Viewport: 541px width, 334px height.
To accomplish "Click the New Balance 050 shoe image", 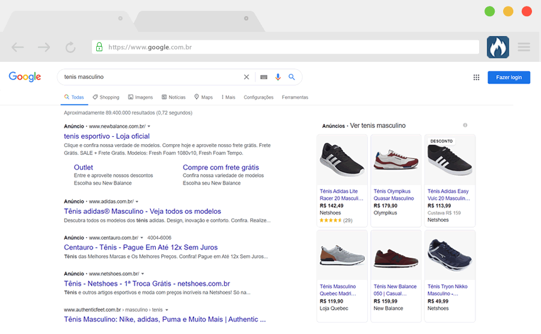I will [396, 255].
